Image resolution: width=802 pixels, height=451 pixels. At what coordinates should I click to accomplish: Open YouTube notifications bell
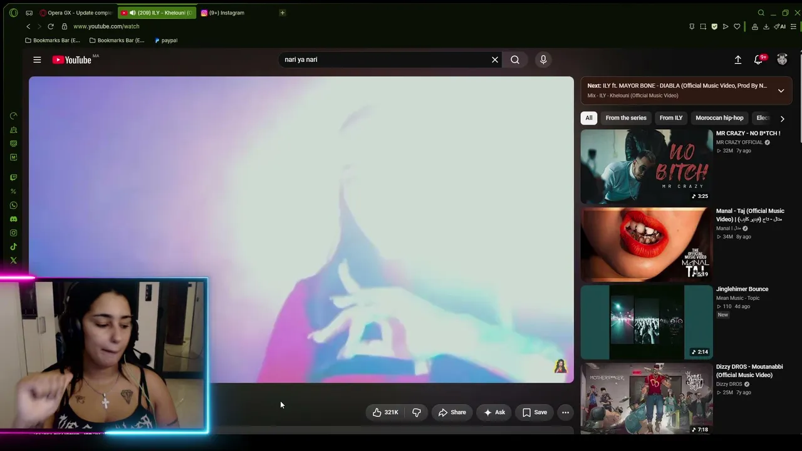coord(759,60)
